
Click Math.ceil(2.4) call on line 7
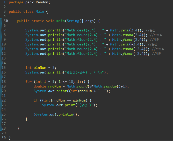[x=125, y=30]
